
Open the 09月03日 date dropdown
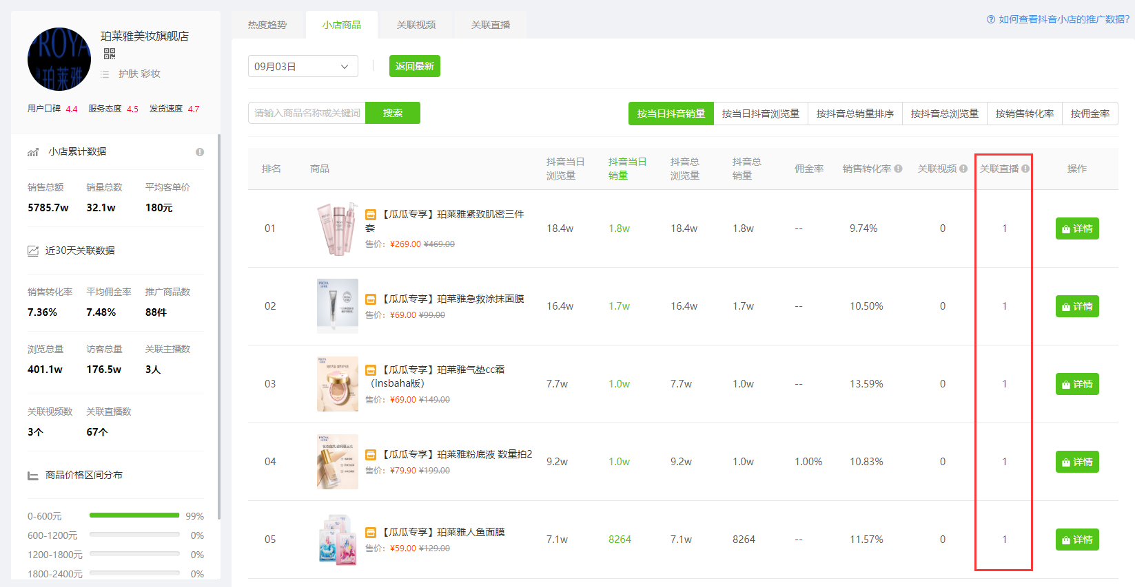[x=303, y=66]
